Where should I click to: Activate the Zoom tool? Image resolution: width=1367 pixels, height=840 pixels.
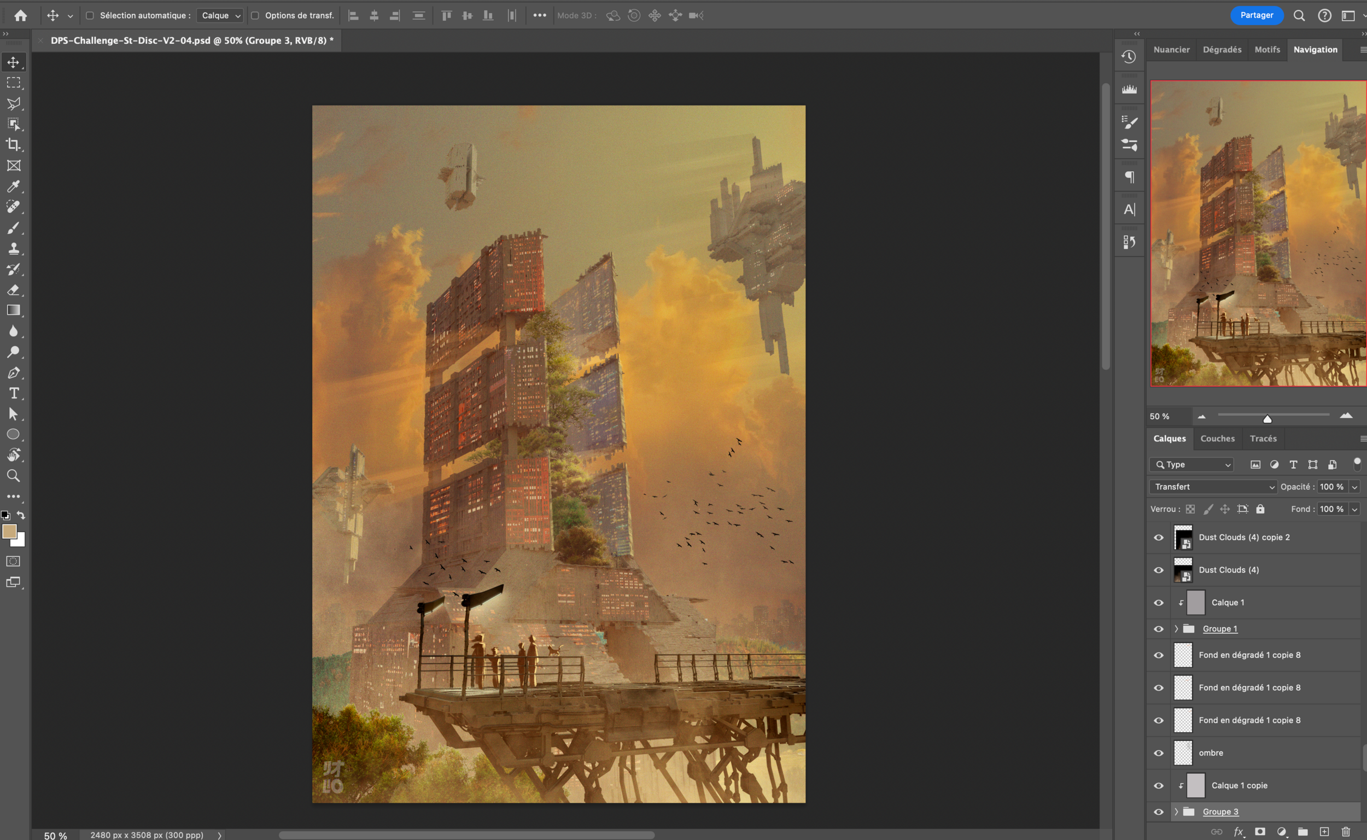click(13, 476)
